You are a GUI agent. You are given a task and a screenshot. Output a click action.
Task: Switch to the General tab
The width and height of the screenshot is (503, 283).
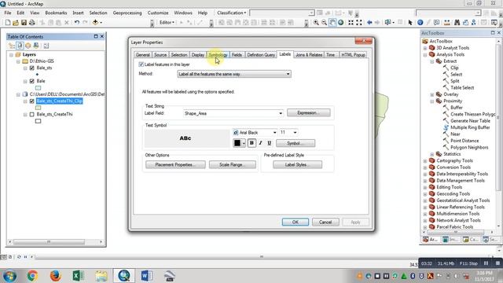pyautogui.click(x=143, y=55)
